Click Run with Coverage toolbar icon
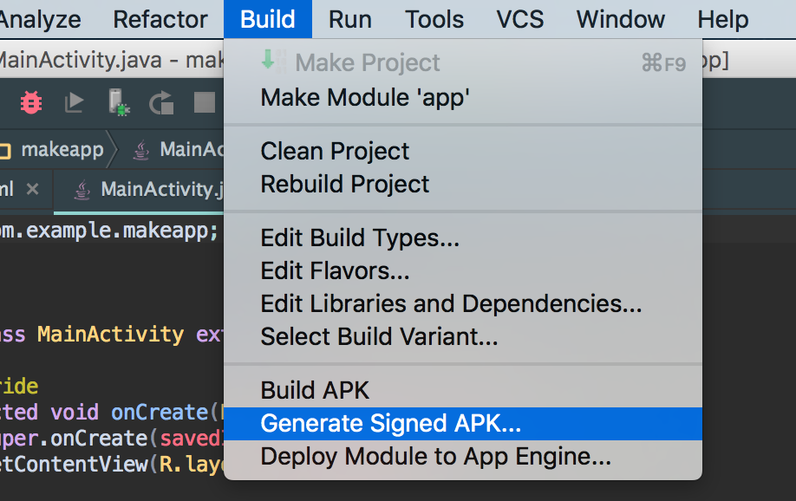This screenshot has width=796, height=501. coord(74,103)
